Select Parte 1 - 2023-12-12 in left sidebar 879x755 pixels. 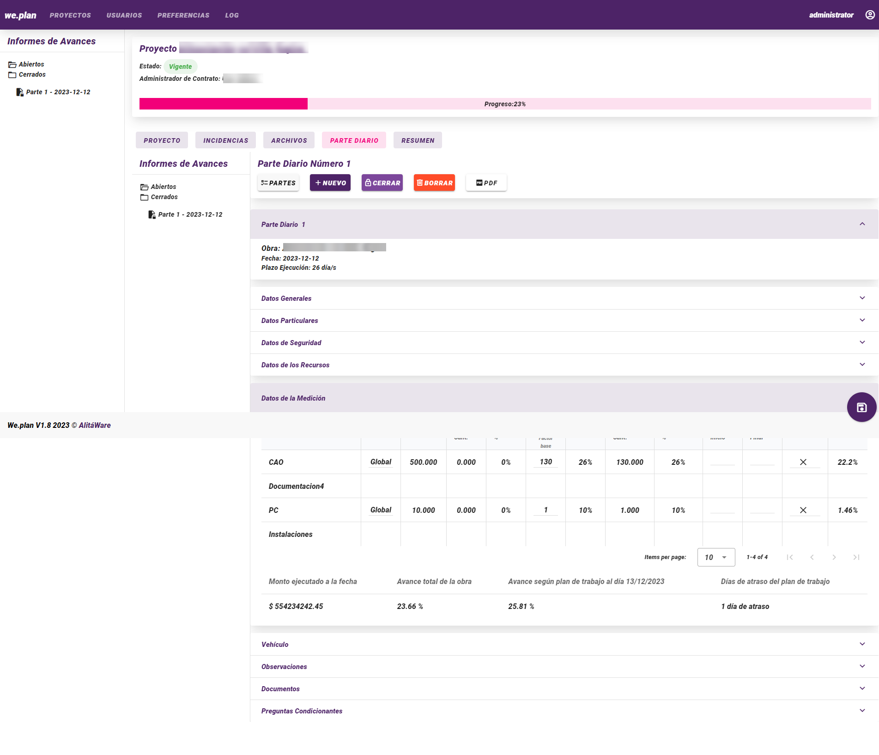(58, 92)
